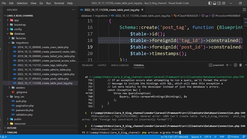Split the editor right
The width and height of the screenshot is (247, 139).
click(x=244, y=10)
